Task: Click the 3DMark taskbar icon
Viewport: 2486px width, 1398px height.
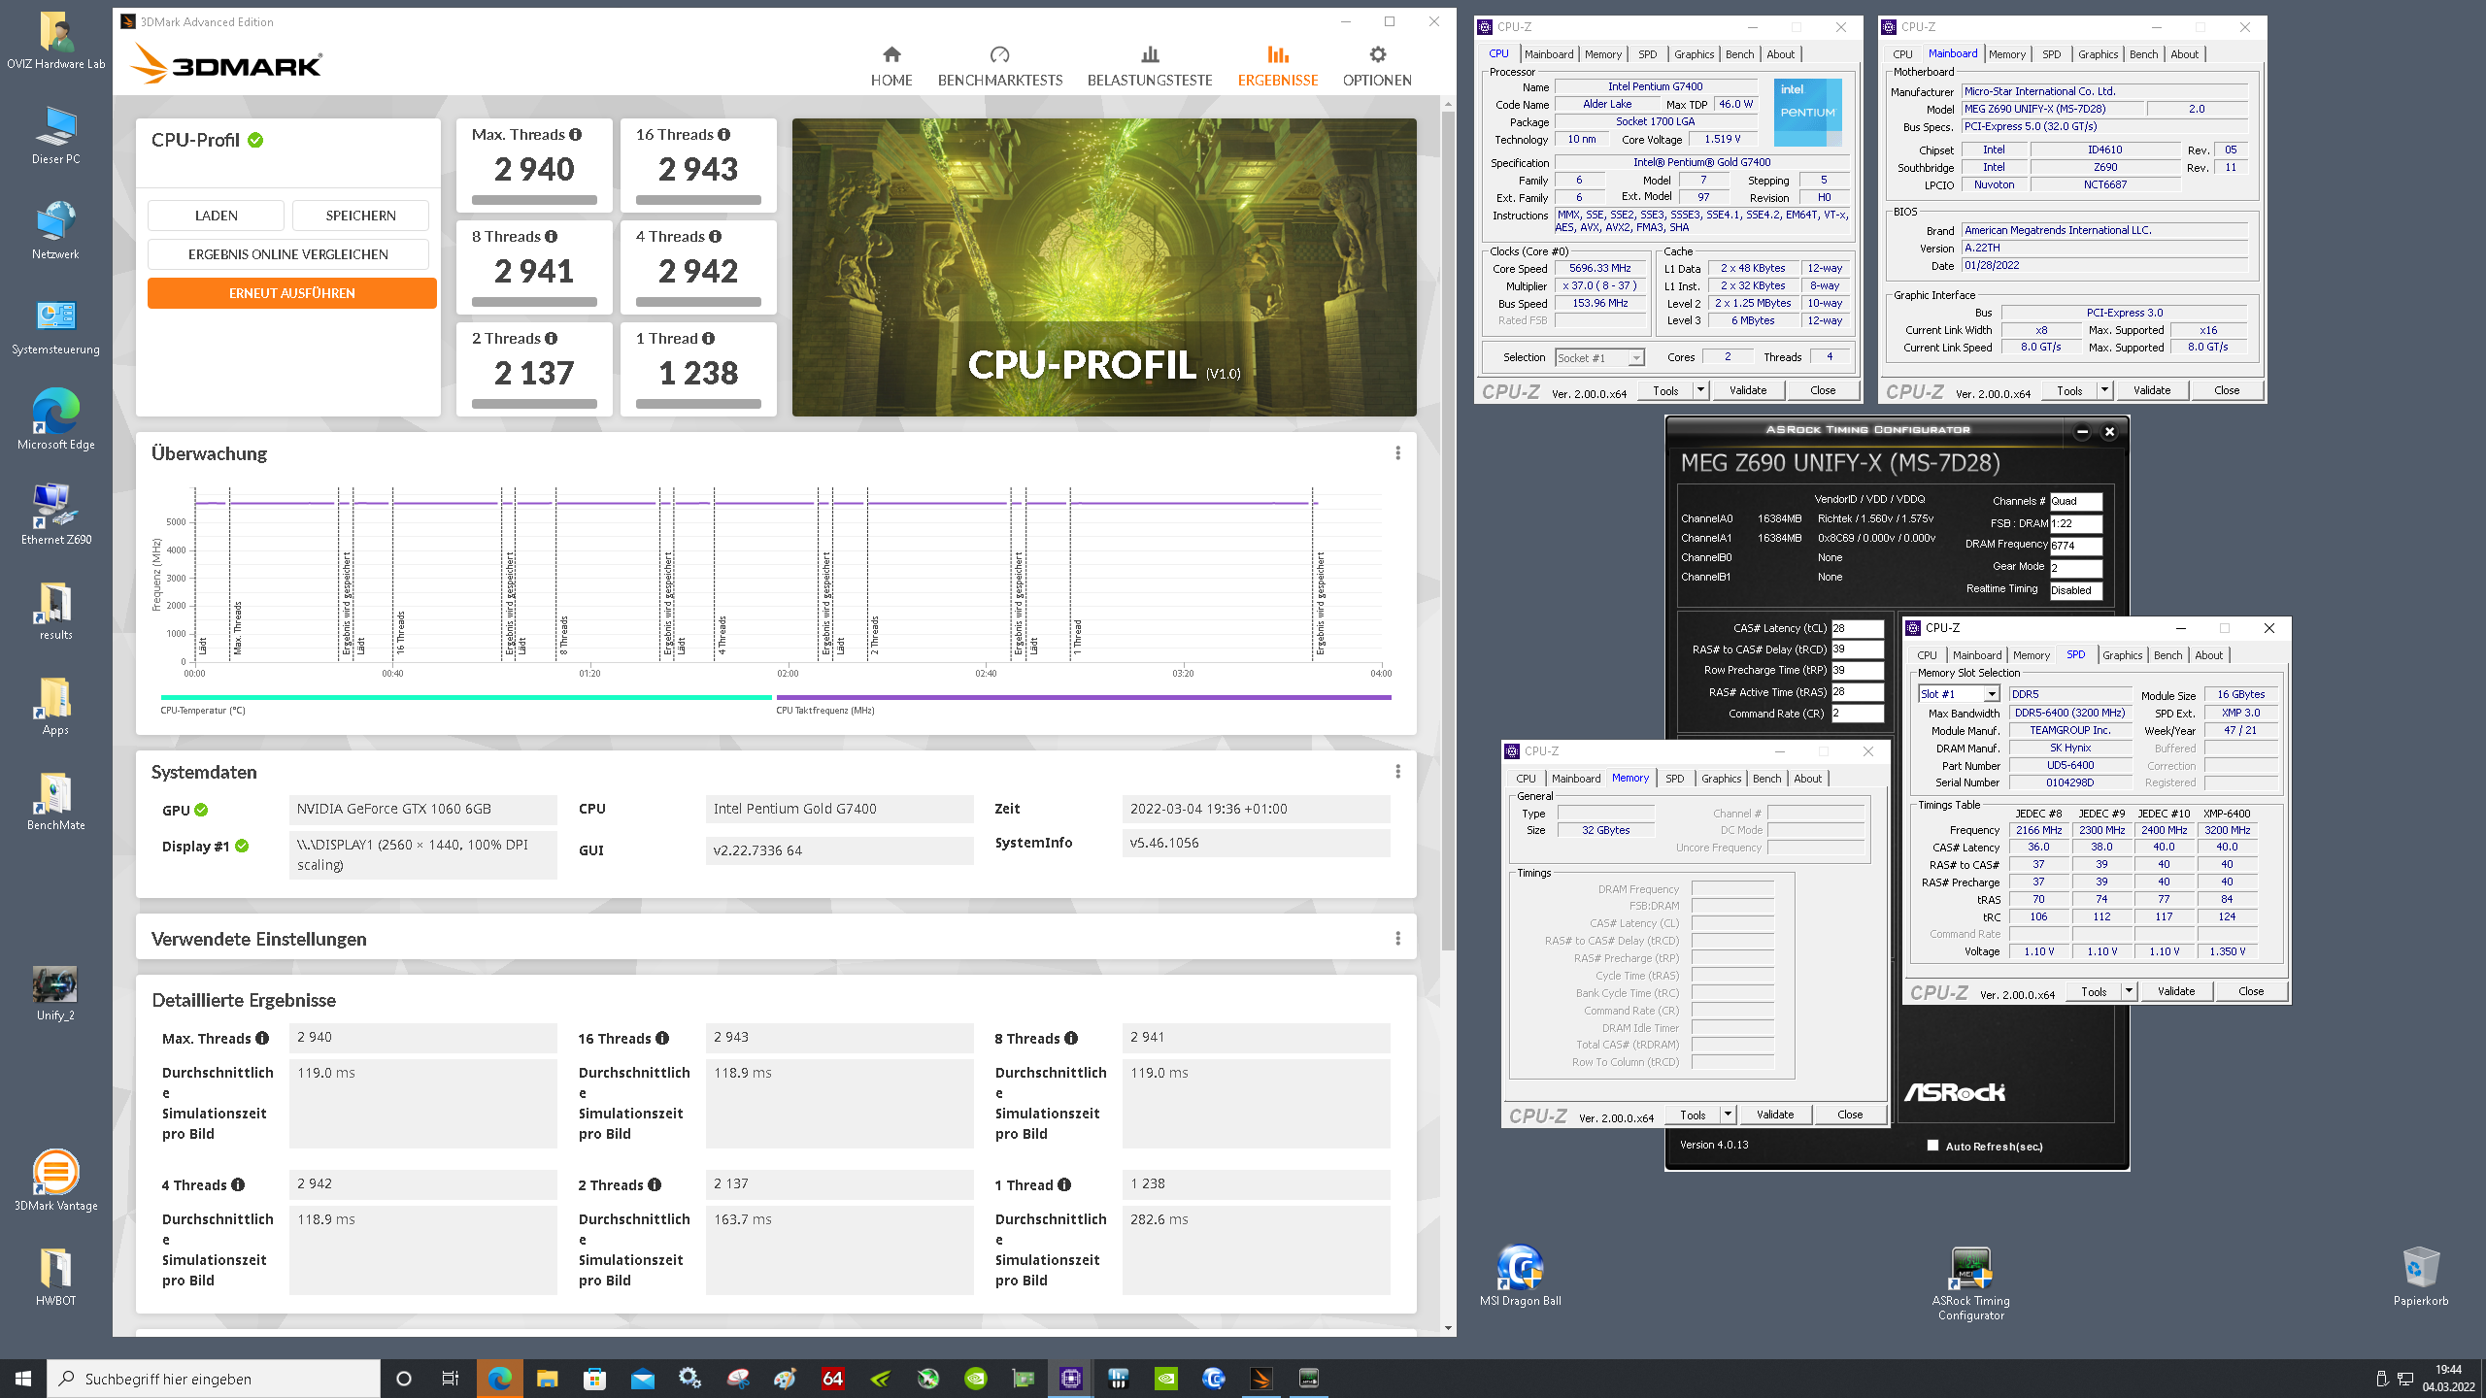Action: 1261,1379
